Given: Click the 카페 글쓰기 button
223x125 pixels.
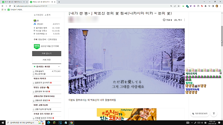Looking at the screenshot, I should [47, 54].
